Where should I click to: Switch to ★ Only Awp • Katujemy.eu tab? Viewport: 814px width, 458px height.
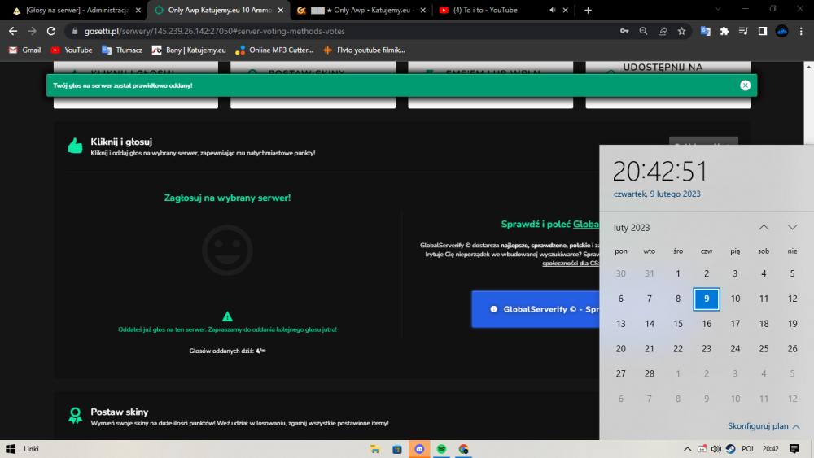pyautogui.click(x=362, y=10)
